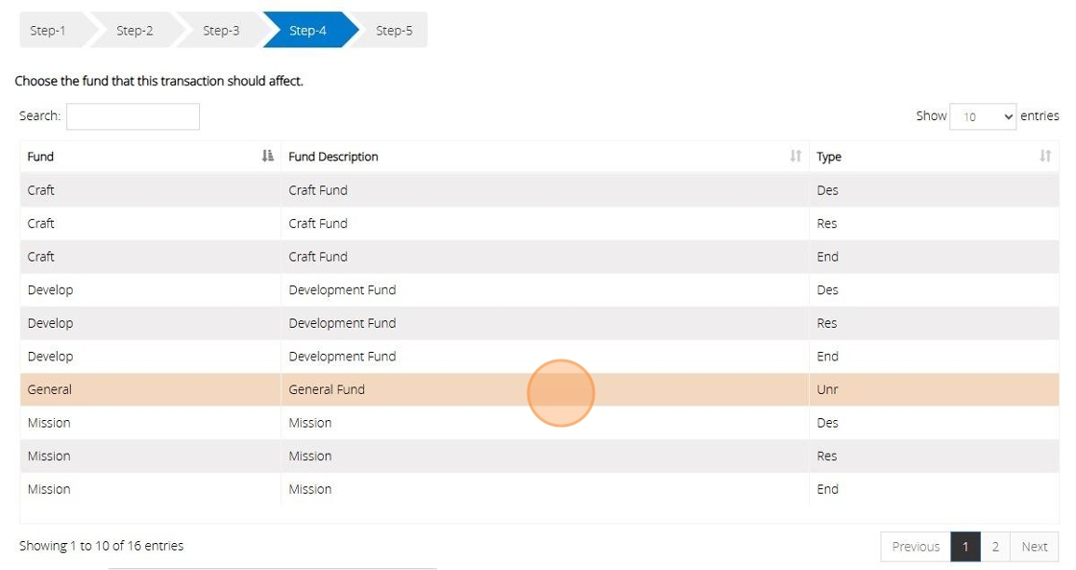The width and height of the screenshot is (1076, 570).
Task: Choose Development Fund with type End
Action: [342, 357]
